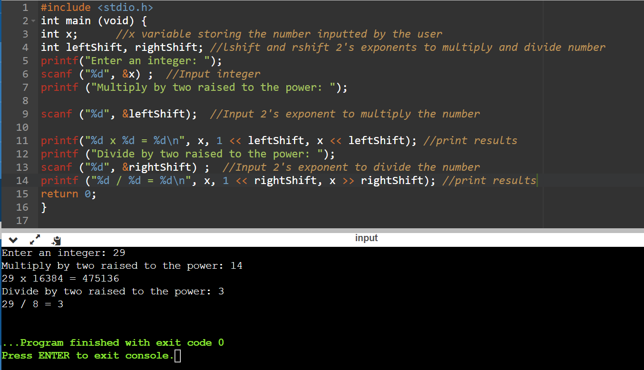Viewport: 644px width, 370px height.
Task: Place cursor on empty line 10
Action: 143,127
